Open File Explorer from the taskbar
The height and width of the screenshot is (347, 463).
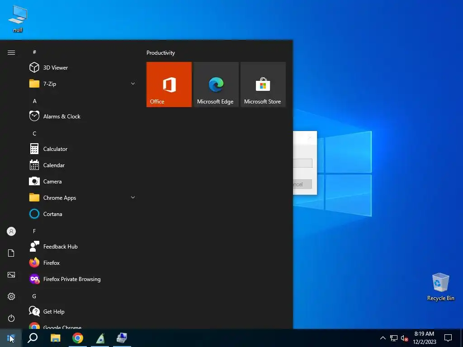coord(55,338)
